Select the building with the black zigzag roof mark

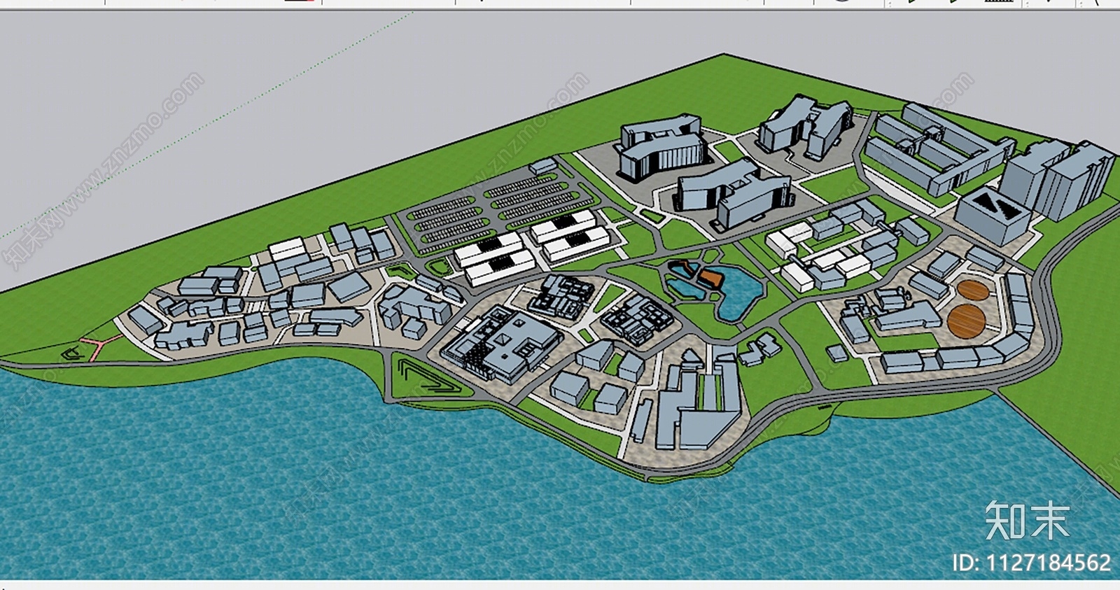993,215
